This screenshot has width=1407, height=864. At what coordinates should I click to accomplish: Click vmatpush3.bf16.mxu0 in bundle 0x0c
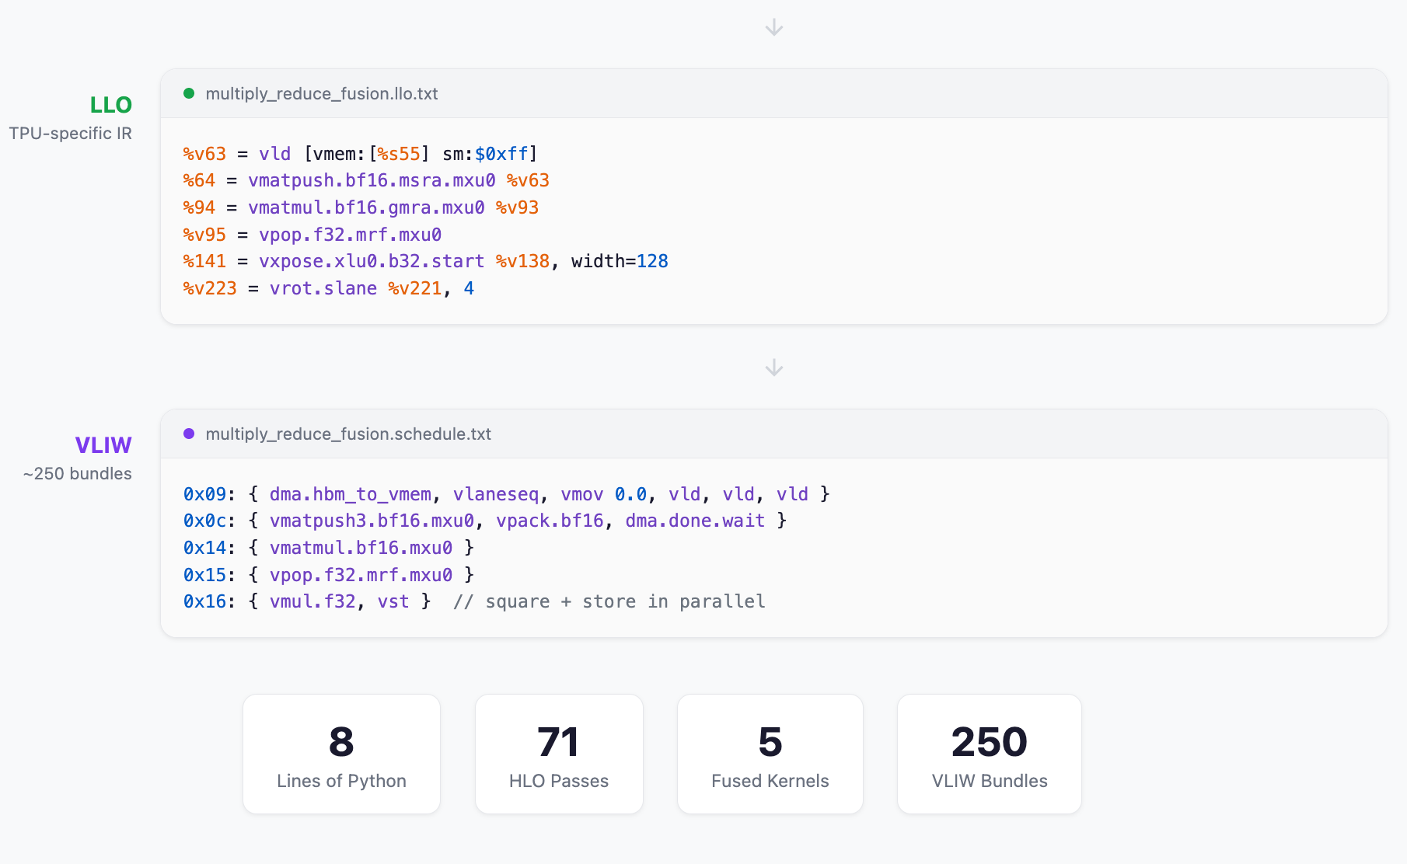point(372,521)
